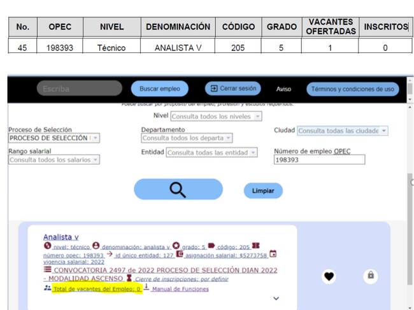The height and width of the screenshot is (310, 414).
Task: Open the Entidad dropdown
Action: click(211, 152)
